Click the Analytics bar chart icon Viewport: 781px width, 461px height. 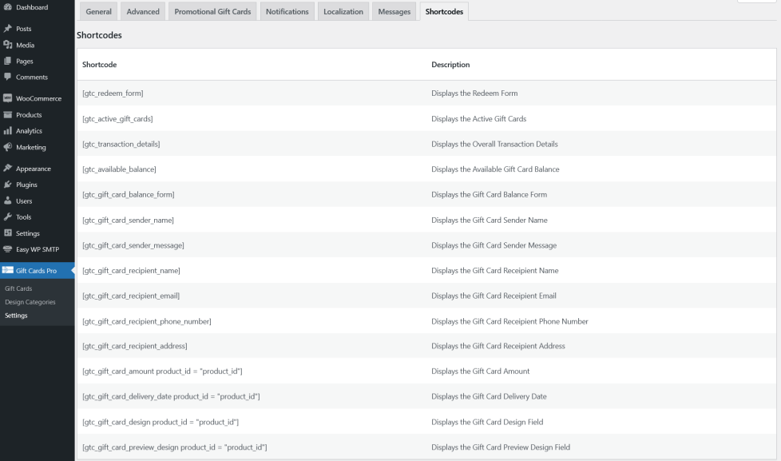[x=7, y=130]
